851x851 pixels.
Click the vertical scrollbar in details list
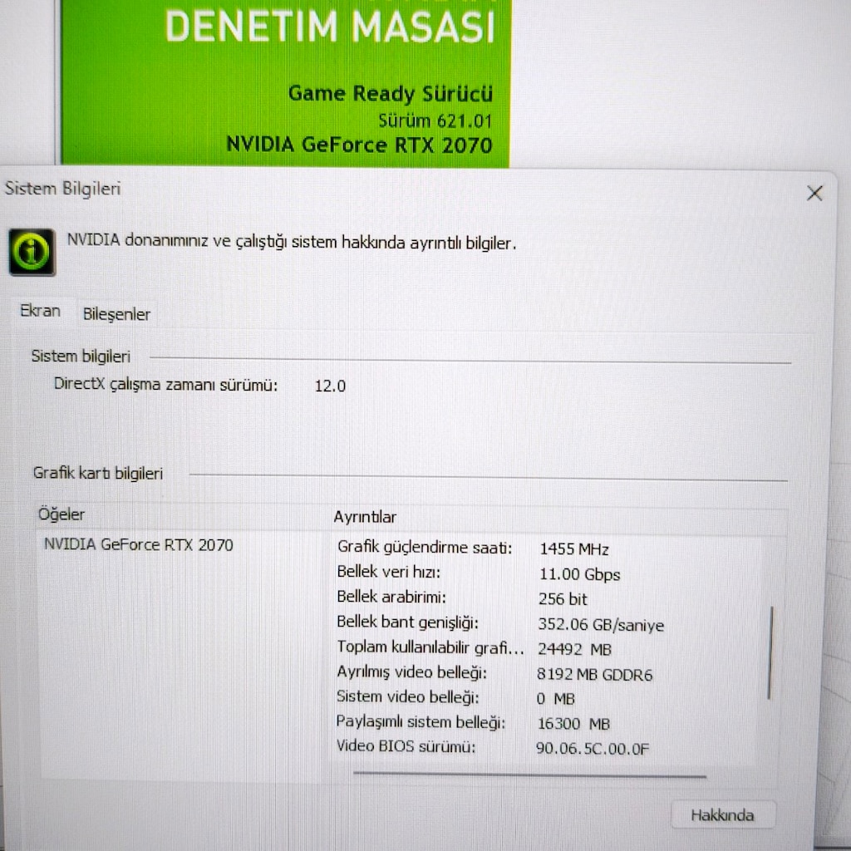click(770, 653)
